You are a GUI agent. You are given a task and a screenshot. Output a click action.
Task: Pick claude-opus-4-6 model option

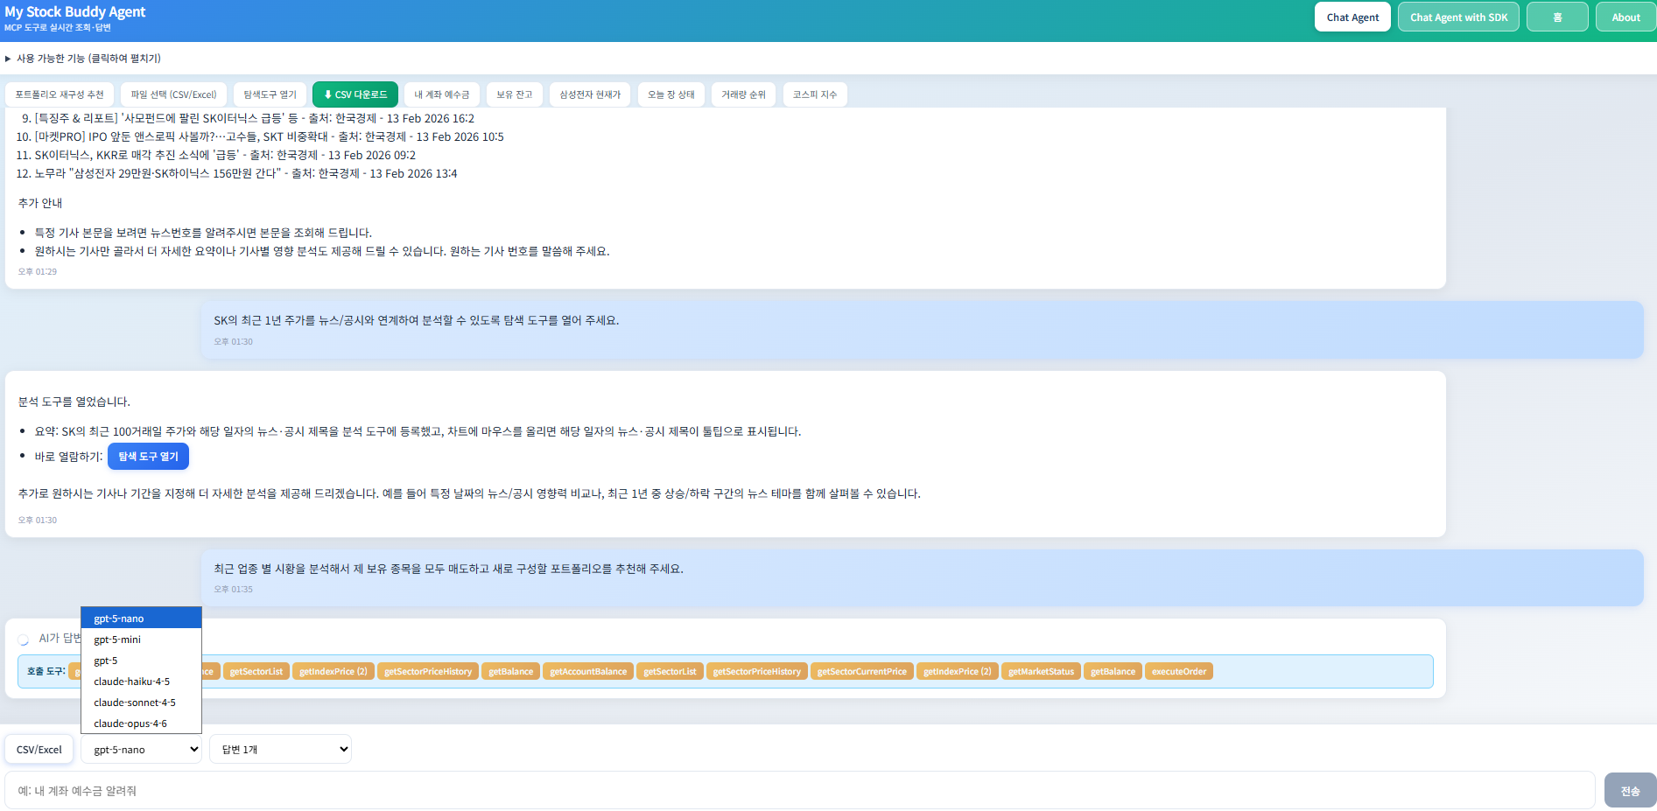(130, 724)
